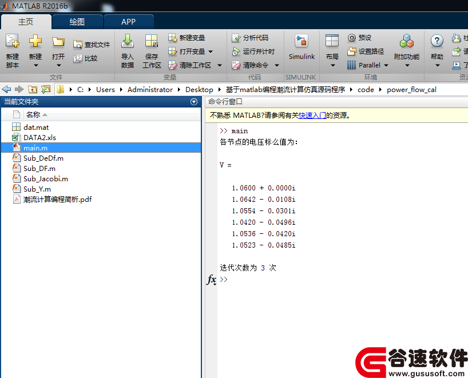Expand the Add-Ons (附加功能) dropdown arrow
This screenshot has width=468, height=378.
click(x=407, y=65)
